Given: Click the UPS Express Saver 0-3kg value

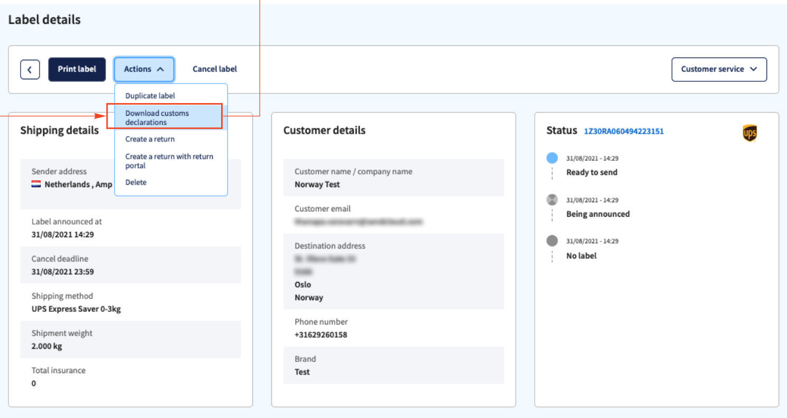Looking at the screenshot, I should coord(76,309).
